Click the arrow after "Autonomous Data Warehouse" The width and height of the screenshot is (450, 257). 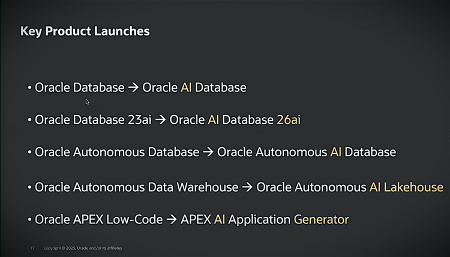click(x=247, y=187)
